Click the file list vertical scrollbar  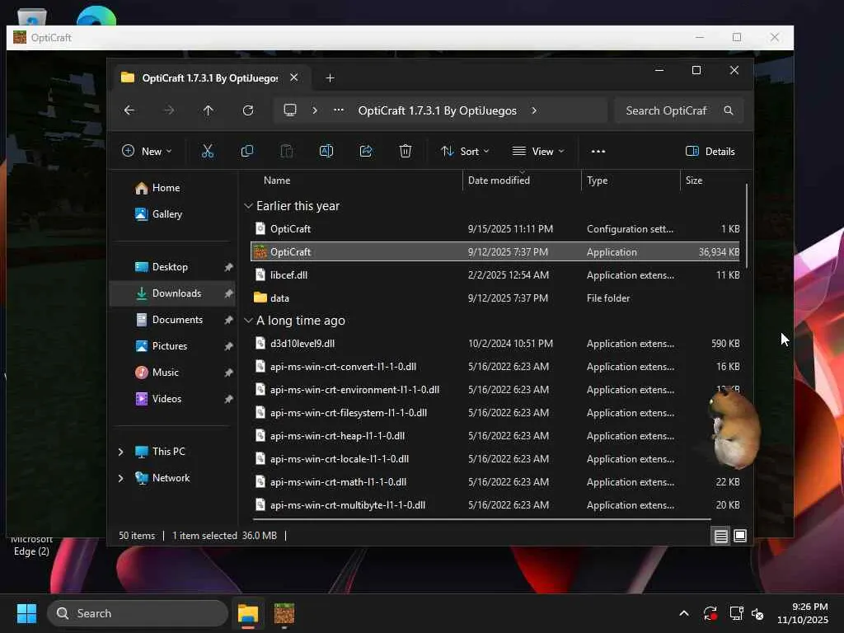coord(747,226)
